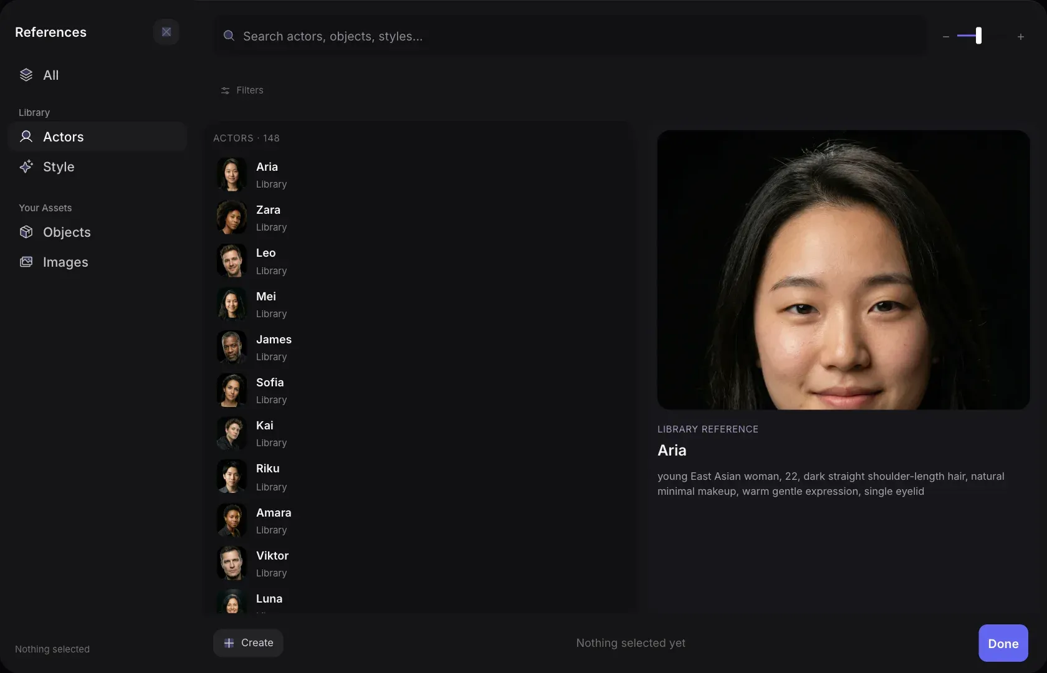The width and height of the screenshot is (1047, 673).
Task: Click the Objects cube icon
Action: click(26, 232)
